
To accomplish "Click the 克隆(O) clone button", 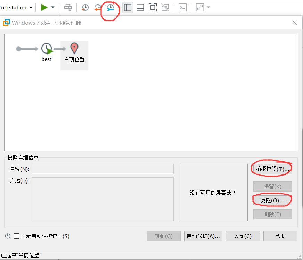I will pyautogui.click(x=272, y=201).
